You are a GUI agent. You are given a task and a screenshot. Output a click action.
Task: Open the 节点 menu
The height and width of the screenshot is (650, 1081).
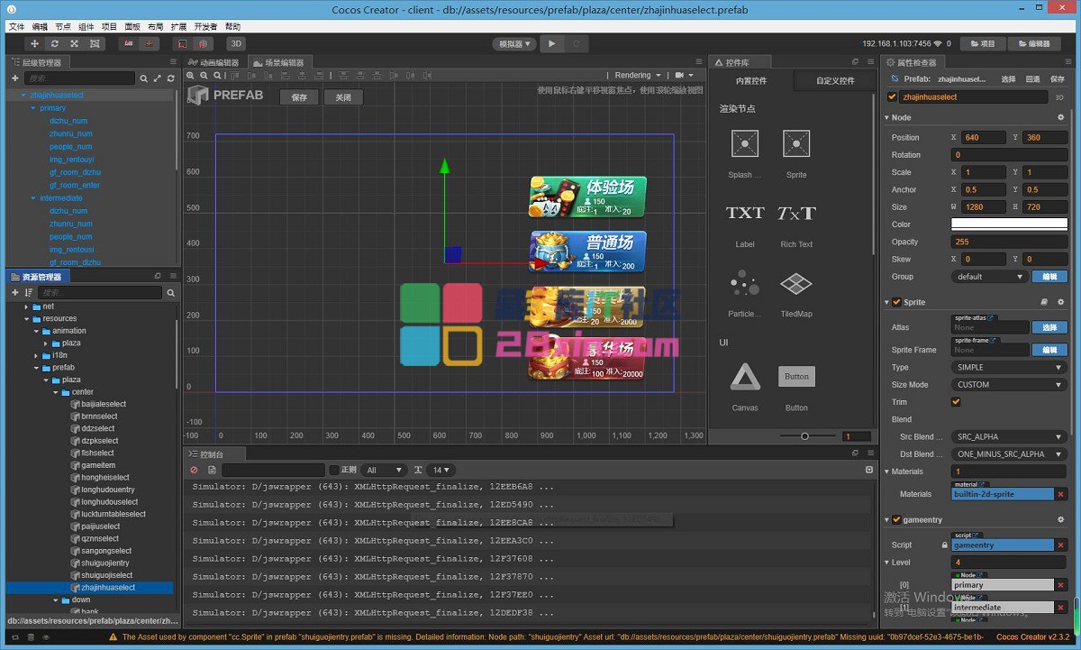click(x=63, y=27)
